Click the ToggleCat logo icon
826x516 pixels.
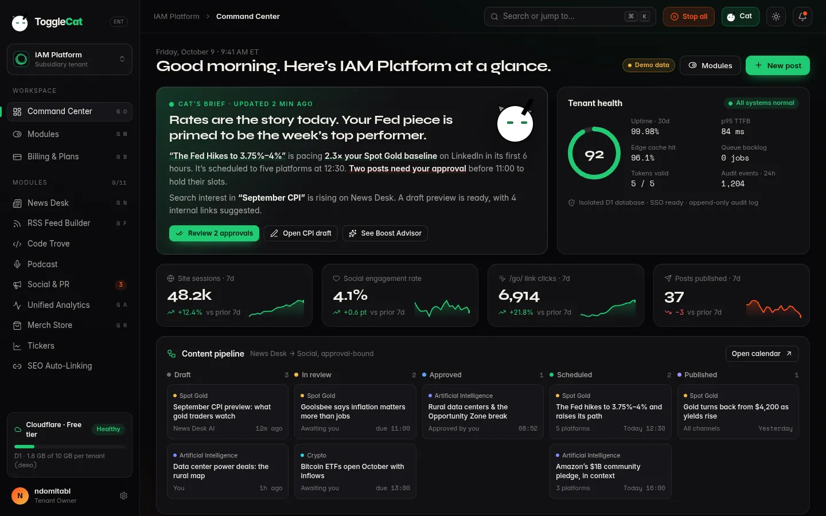[20, 22]
